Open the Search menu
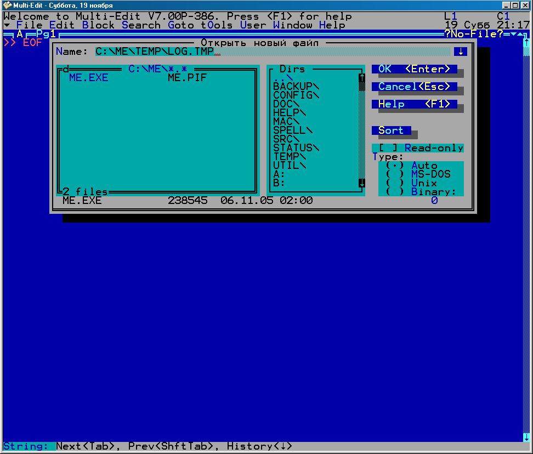 [x=141, y=25]
